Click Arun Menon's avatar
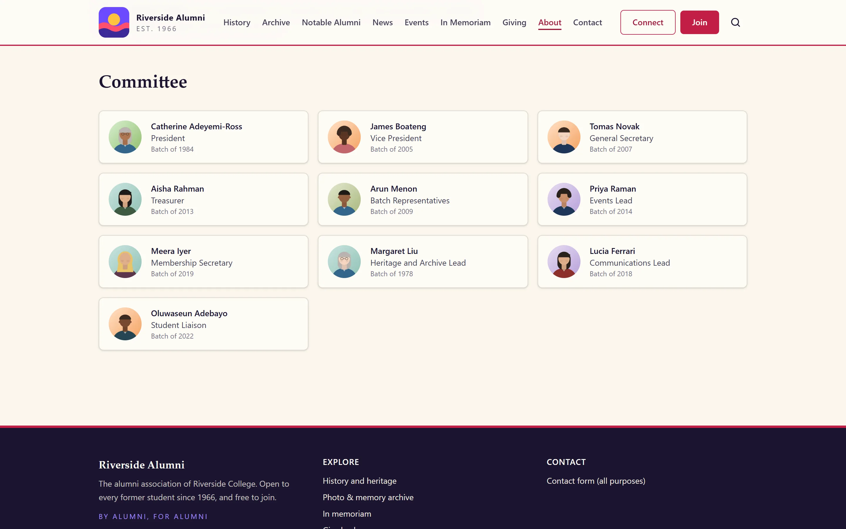 344,199
